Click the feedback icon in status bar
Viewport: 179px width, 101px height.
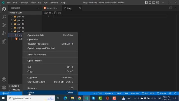(170, 93)
